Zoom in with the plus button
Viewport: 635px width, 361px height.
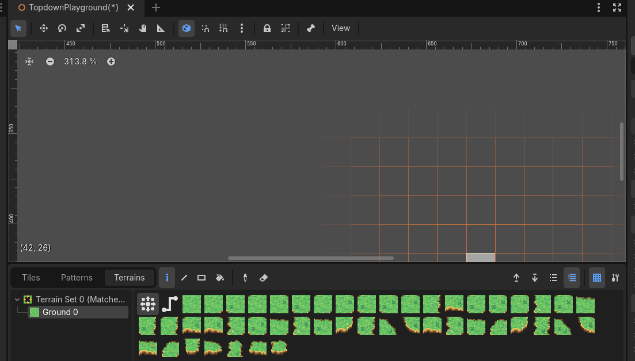111,62
